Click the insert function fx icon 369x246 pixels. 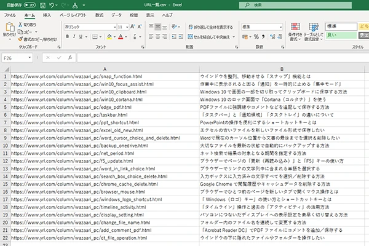(70, 58)
